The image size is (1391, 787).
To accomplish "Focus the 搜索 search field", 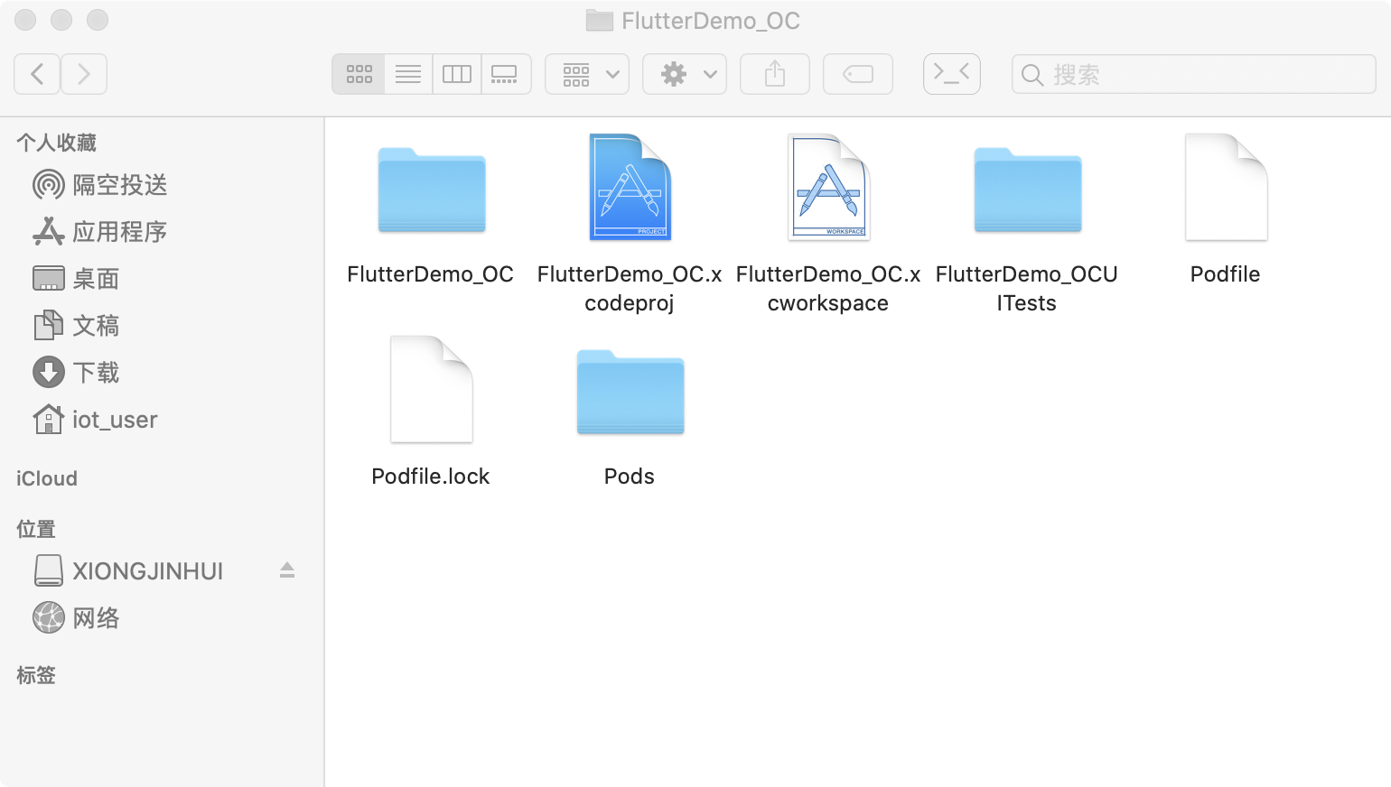I will (x=1194, y=74).
